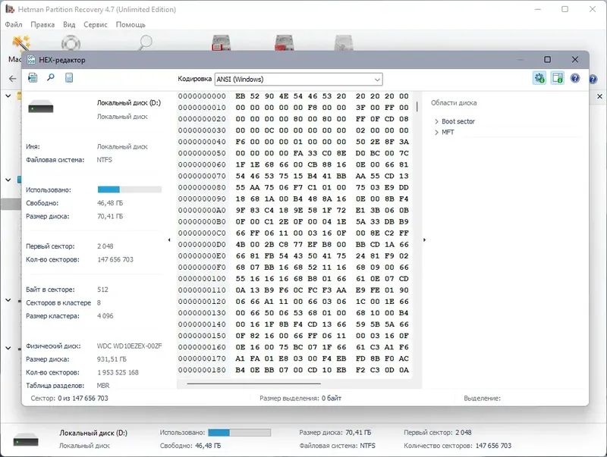Open the Правка menu
Viewport: 607px width, 457px height.
point(42,24)
